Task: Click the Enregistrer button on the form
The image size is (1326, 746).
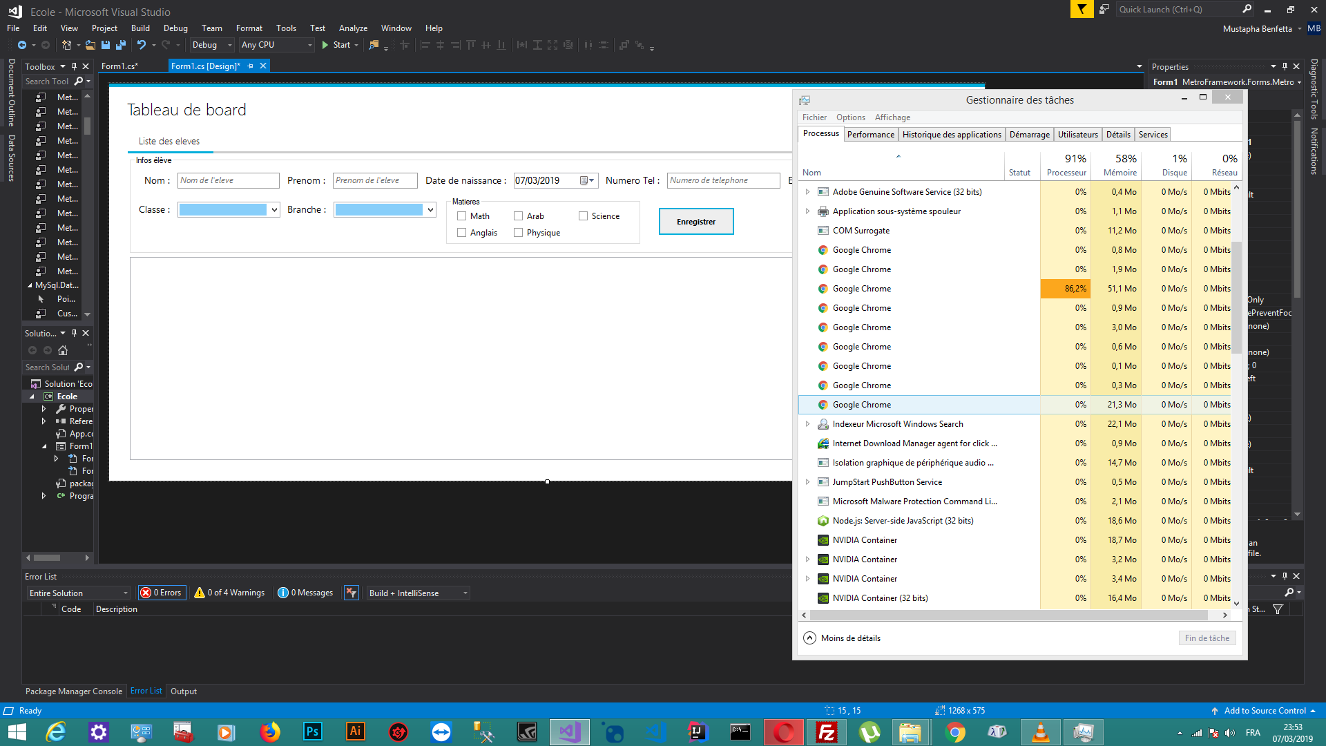Action: [696, 222]
